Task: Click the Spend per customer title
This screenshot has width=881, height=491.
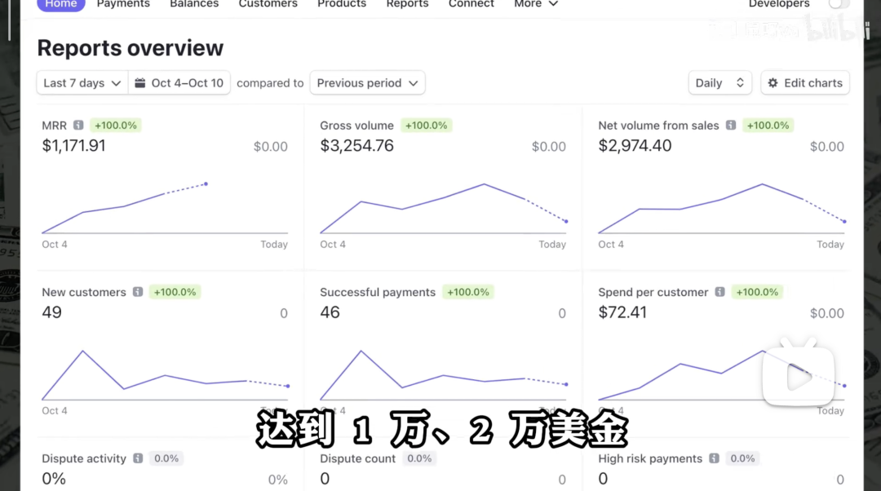Action: pyautogui.click(x=653, y=292)
